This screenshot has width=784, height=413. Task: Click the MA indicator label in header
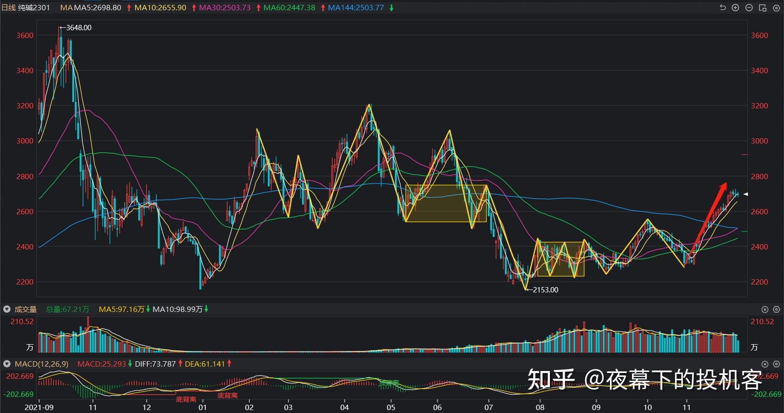tap(66, 8)
